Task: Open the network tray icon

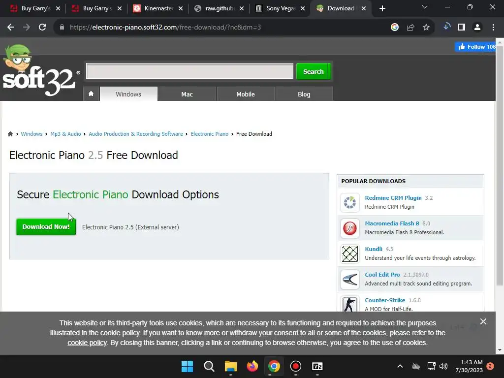Action: click(431, 366)
